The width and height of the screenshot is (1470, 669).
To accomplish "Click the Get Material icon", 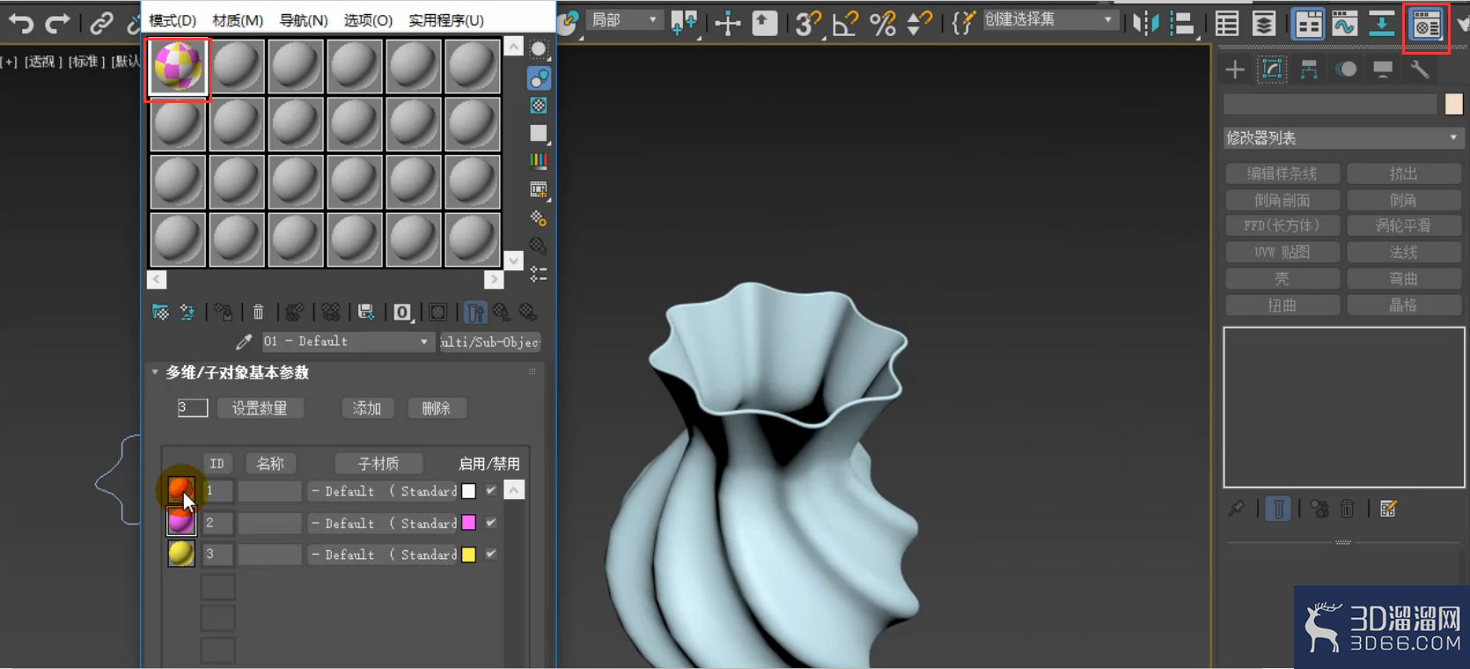I will [x=160, y=312].
